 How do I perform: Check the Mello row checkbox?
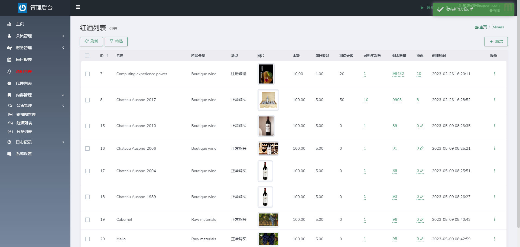(x=87, y=239)
